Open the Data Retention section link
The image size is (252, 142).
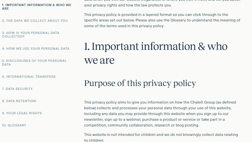19,101
